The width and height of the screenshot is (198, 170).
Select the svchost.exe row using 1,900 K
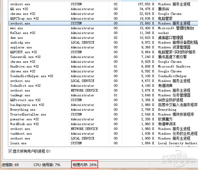tap(103, 139)
